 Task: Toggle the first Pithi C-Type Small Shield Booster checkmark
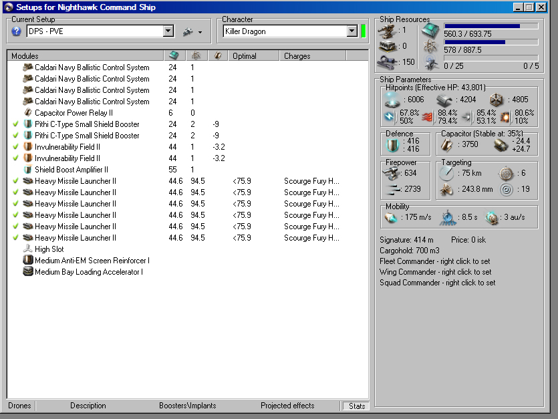point(15,124)
